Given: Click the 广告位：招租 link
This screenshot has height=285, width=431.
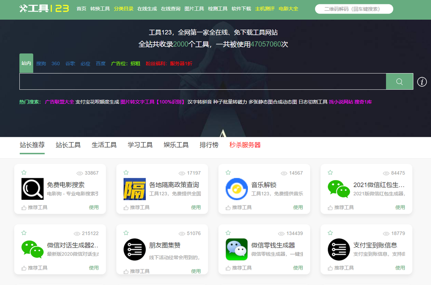Looking at the screenshot, I should (x=126, y=64).
